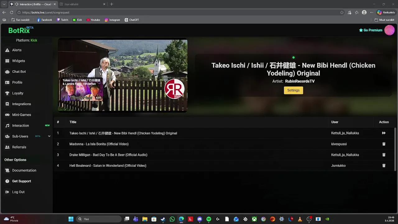Mute the BotRix browser tab audio
The image size is (398, 224).
pos(16,4)
